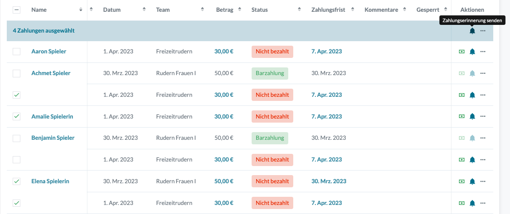Open more options for selected payments

pyautogui.click(x=483, y=31)
